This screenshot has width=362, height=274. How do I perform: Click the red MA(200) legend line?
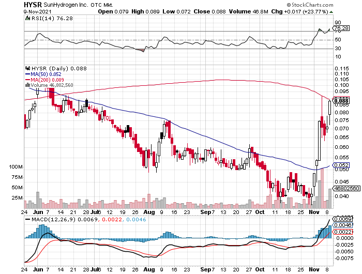coord(28,80)
